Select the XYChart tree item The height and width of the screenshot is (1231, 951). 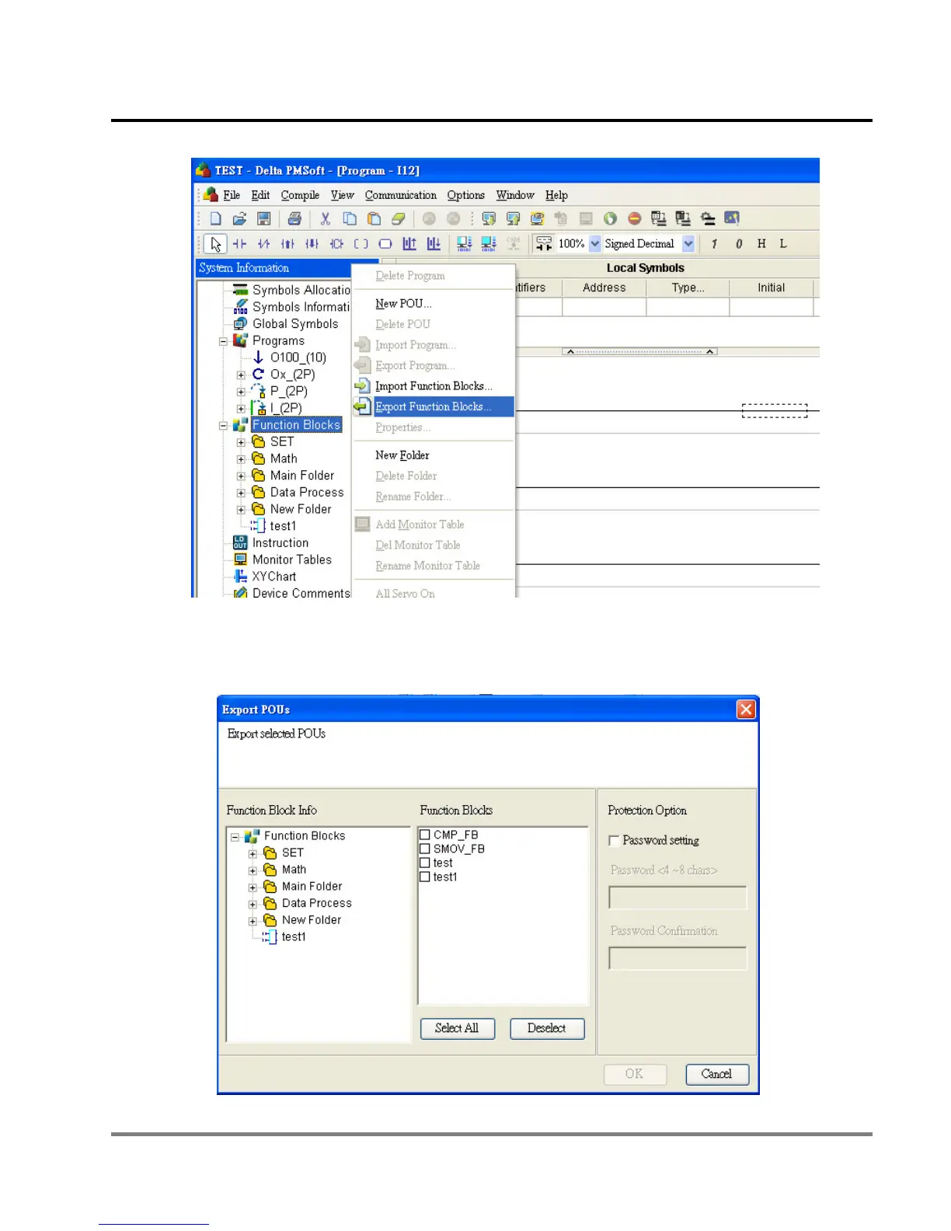tap(273, 577)
